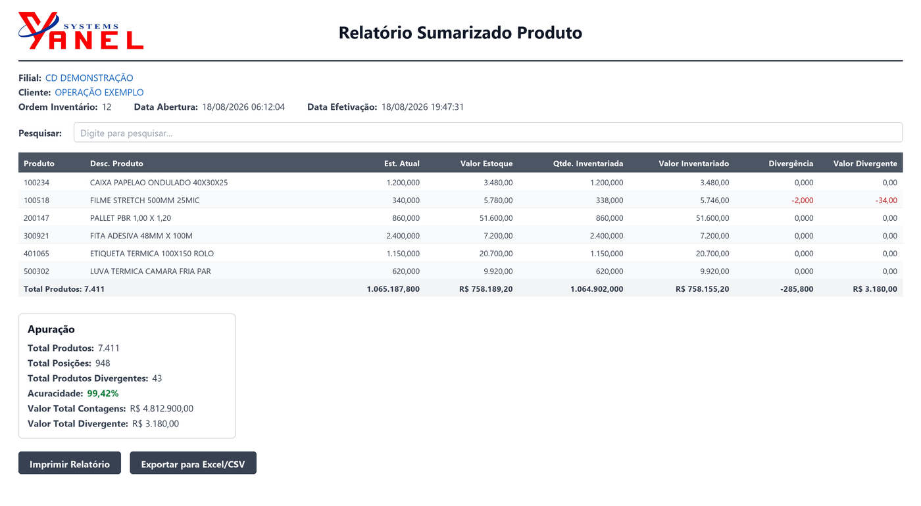The image size is (921, 506).
Task: Click the R$ 4.812.900,00 total contagens value
Action: [162, 409]
